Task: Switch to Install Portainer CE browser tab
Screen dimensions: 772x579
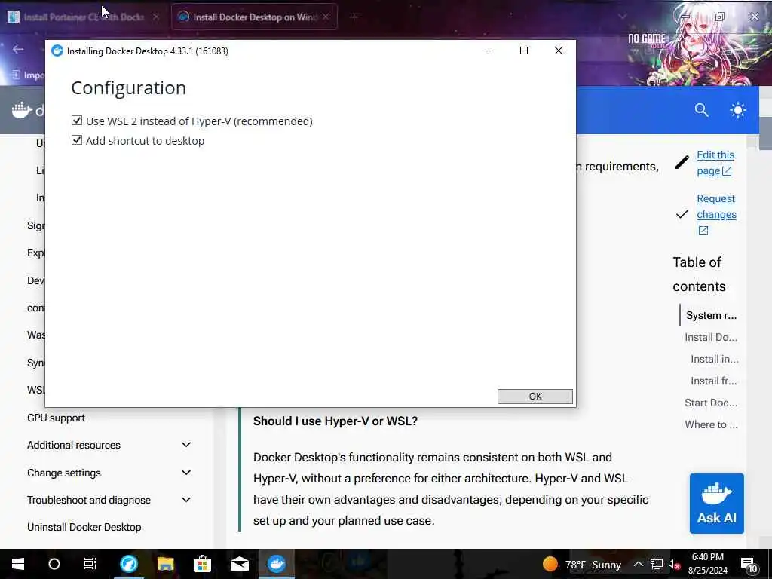Action: click(x=84, y=17)
